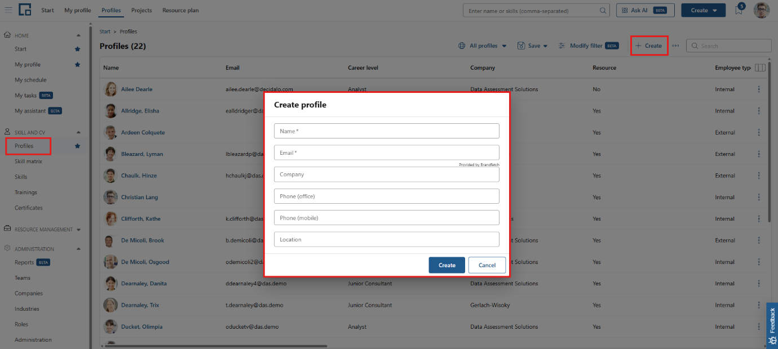The image size is (778, 349).
Task: Toggle the star next to My profile
Action: point(78,65)
